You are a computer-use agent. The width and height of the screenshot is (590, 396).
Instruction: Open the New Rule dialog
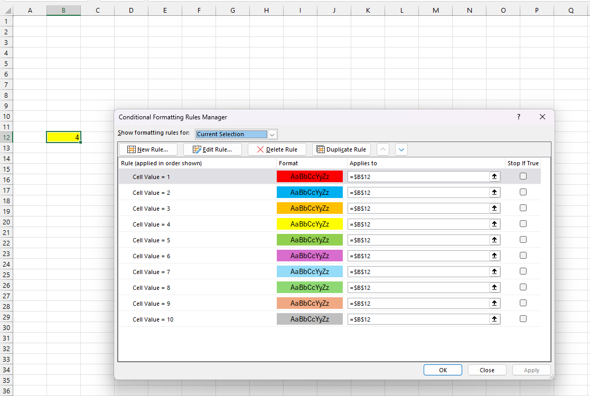[x=148, y=149]
